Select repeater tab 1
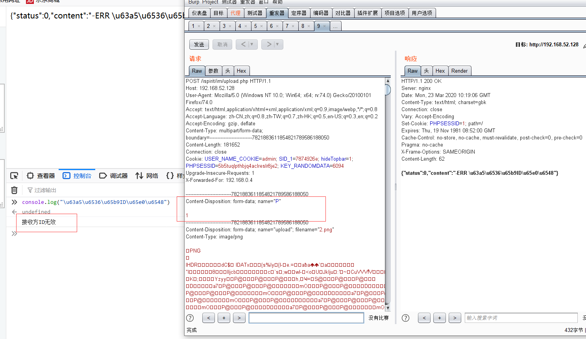Image resolution: width=586 pixels, height=339 pixels. coord(193,26)
